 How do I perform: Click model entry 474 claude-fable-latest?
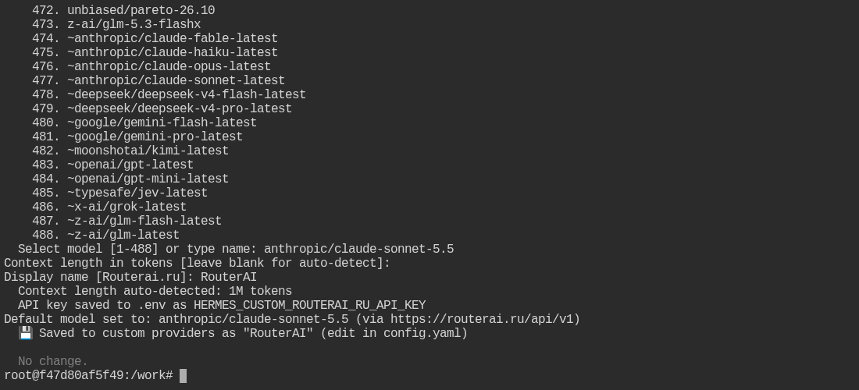(155, 38)
